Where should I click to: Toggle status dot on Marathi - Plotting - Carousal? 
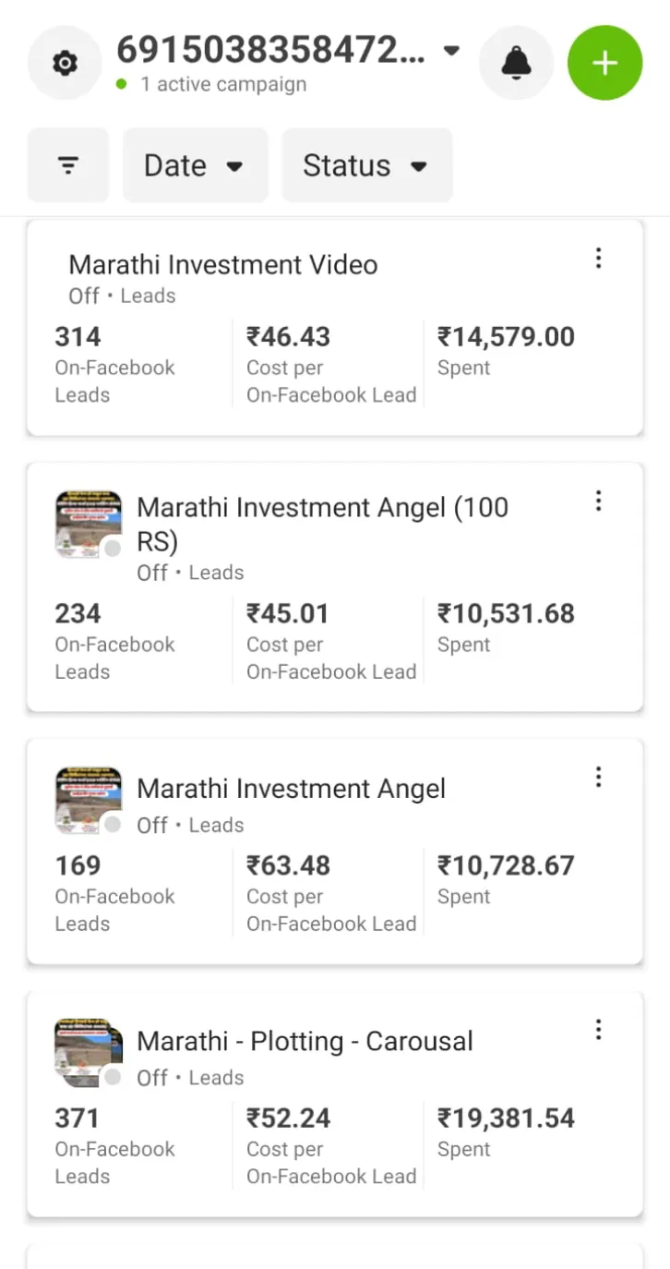[113, 1077]
